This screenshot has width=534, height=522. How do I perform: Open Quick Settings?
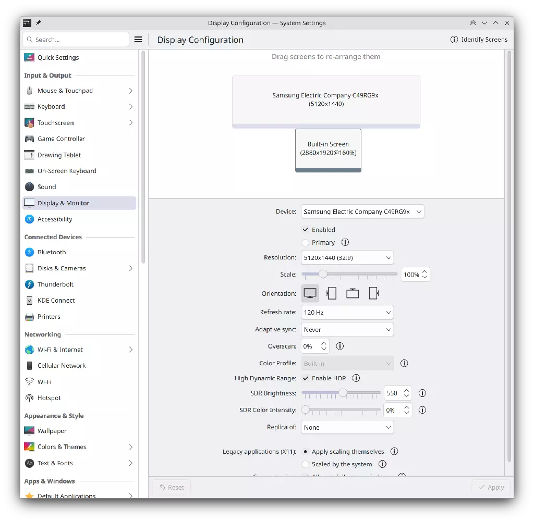click(x=79, y=57)
